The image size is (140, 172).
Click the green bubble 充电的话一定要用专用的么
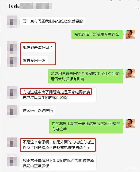[x=97, y=34]
